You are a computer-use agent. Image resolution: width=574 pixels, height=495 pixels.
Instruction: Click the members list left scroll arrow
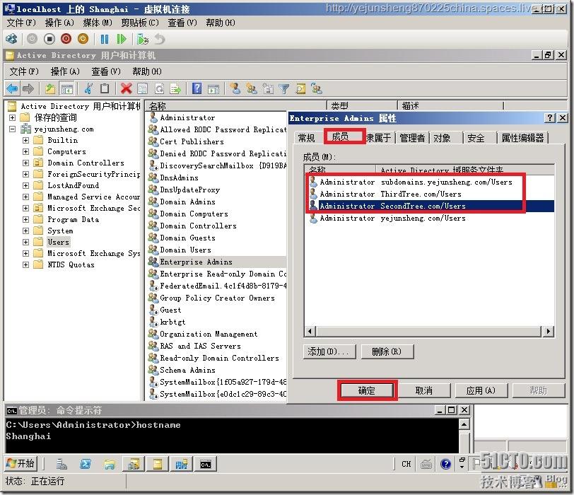(310, 332)
